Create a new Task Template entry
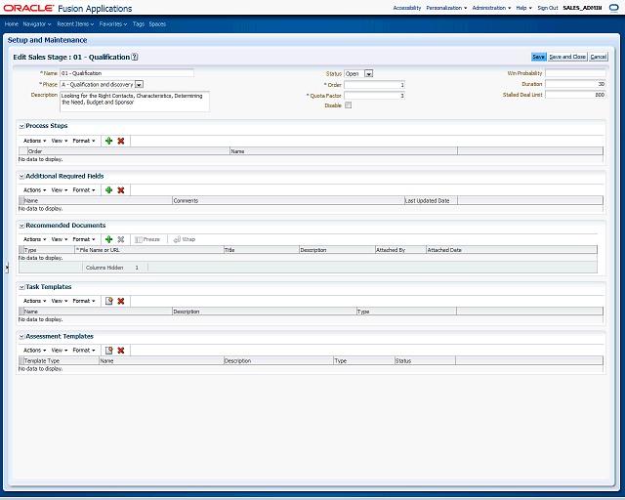The width and height of the screenshot is (625, 500). (108, 301)
